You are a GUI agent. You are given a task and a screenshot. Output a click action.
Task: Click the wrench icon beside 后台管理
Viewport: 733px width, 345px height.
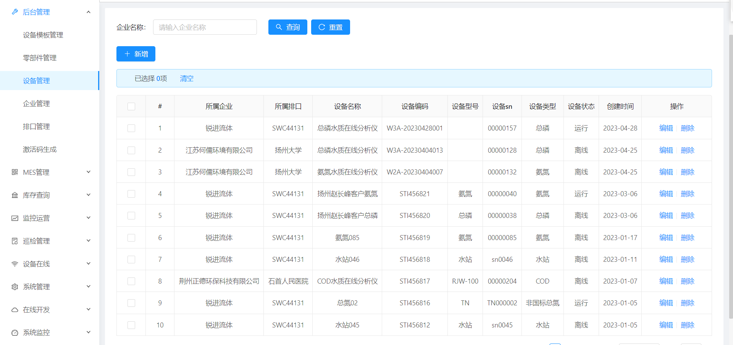15,12
